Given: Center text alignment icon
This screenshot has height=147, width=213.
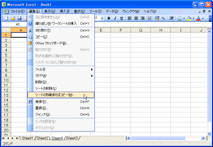Looking at the screenshot, I should (136, 18).
